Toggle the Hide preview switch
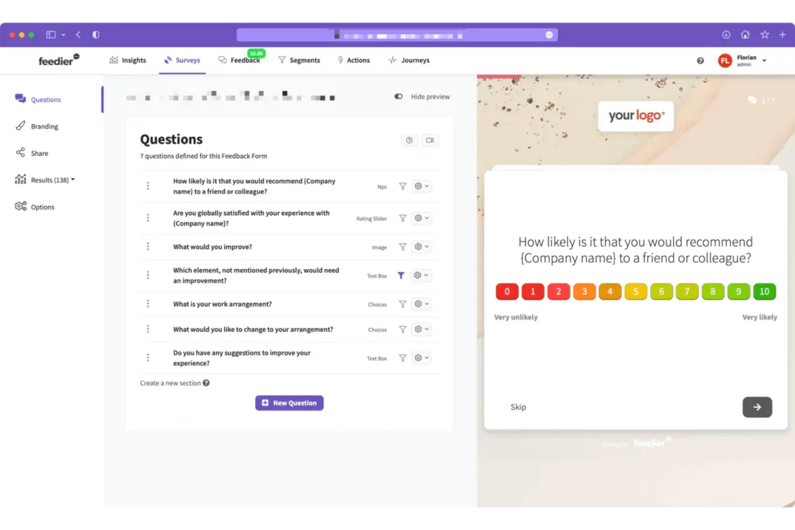Image resolution: width=795 pixels, height=530 pixels. point(398,97)
